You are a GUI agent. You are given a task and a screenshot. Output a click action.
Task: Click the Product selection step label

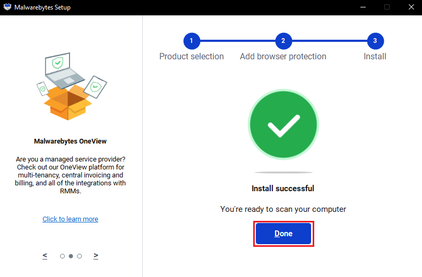point(192,56)
